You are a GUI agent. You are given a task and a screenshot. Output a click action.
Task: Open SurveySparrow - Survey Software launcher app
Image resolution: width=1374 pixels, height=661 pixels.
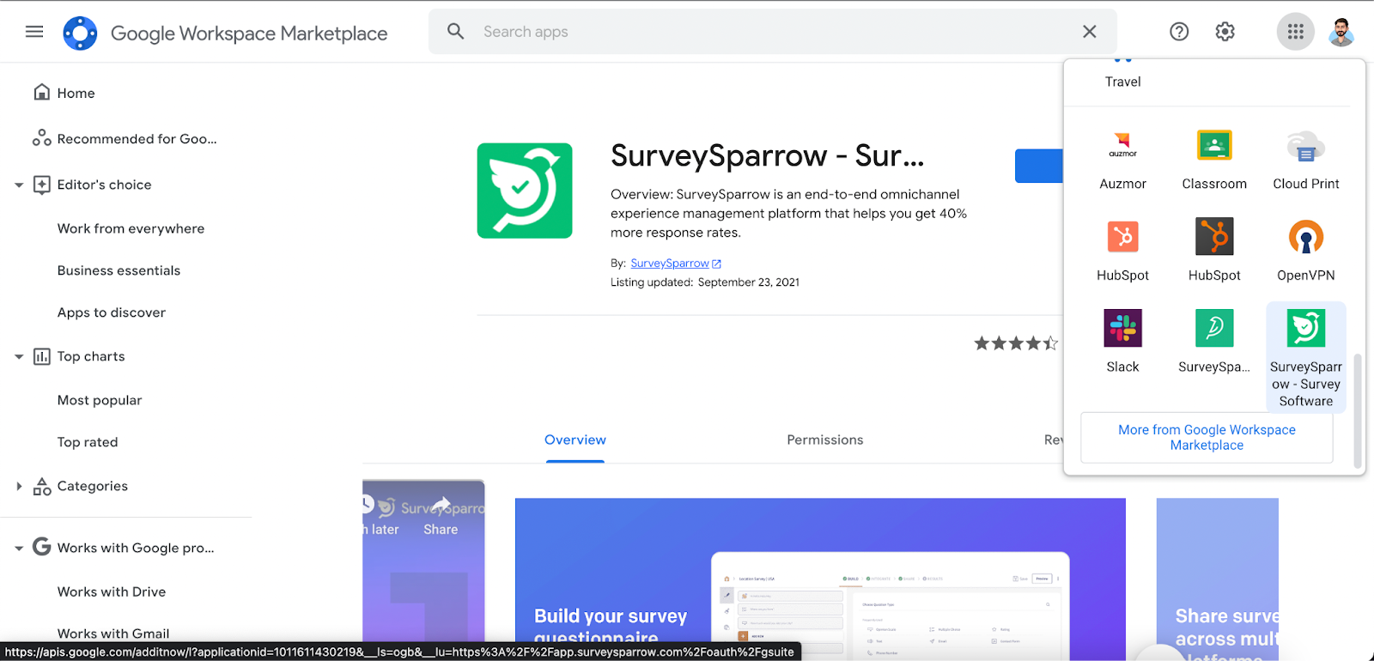click(1306, 357)
